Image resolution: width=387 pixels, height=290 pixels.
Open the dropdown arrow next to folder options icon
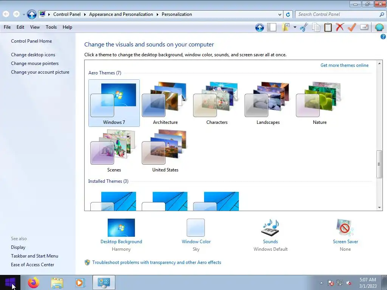(x=295, y=27)
